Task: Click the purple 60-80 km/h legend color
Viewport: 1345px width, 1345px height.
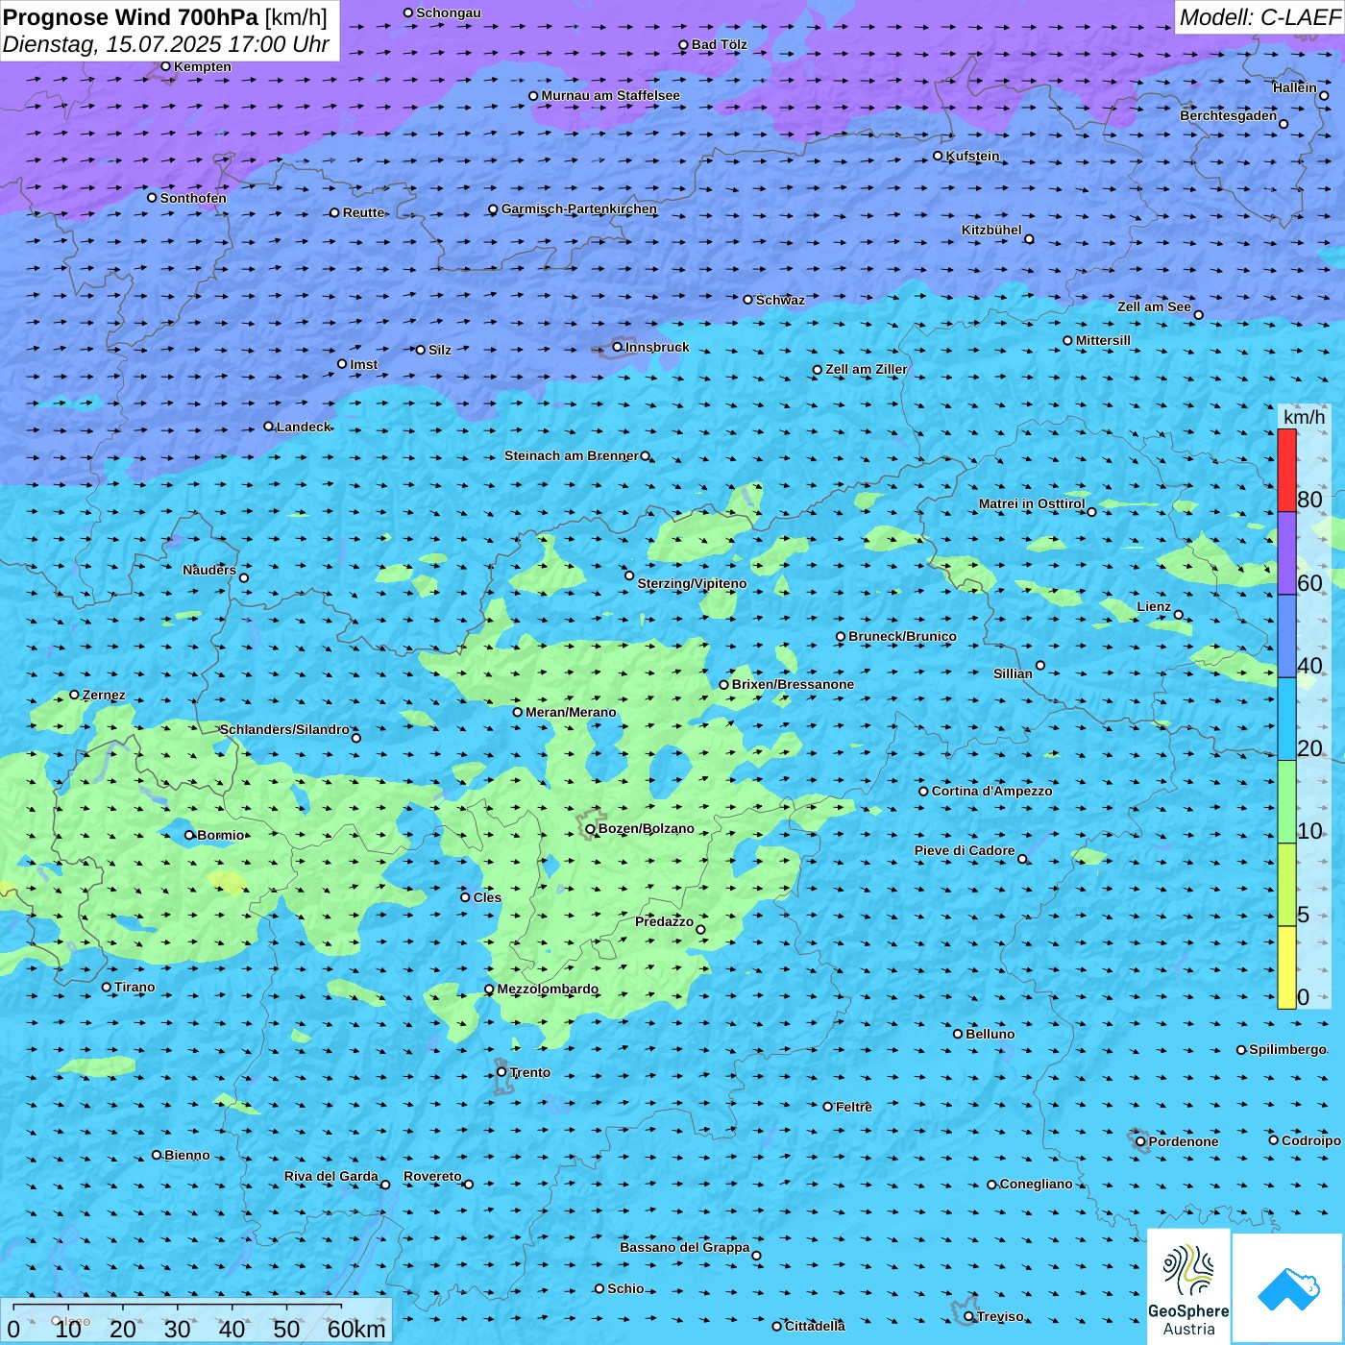Action: 1286,553
